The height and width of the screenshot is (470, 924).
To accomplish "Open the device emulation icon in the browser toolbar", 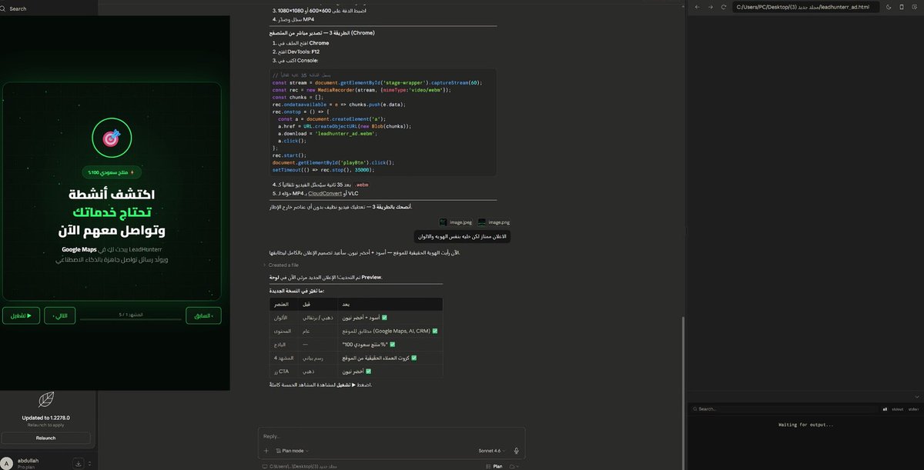I will click(x=901, y=7).
